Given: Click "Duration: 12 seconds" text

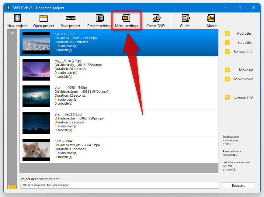Looking at the screenshot, I should [x=70, y=95].
